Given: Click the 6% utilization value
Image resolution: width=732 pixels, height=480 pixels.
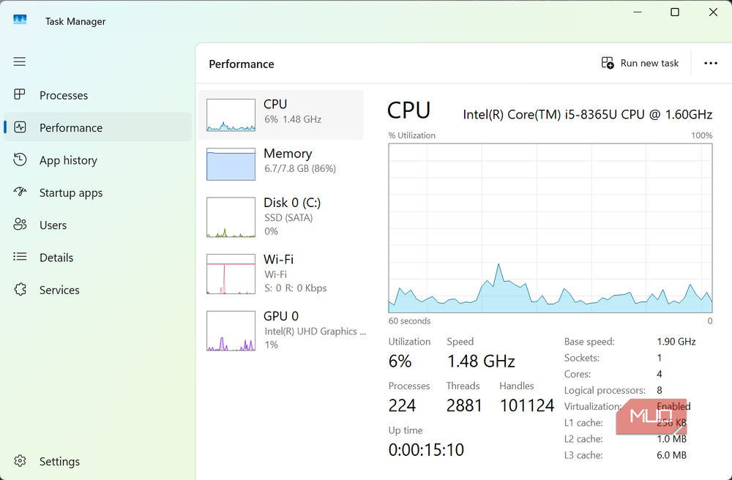Looking at the screenshot, I should [400, 361].
